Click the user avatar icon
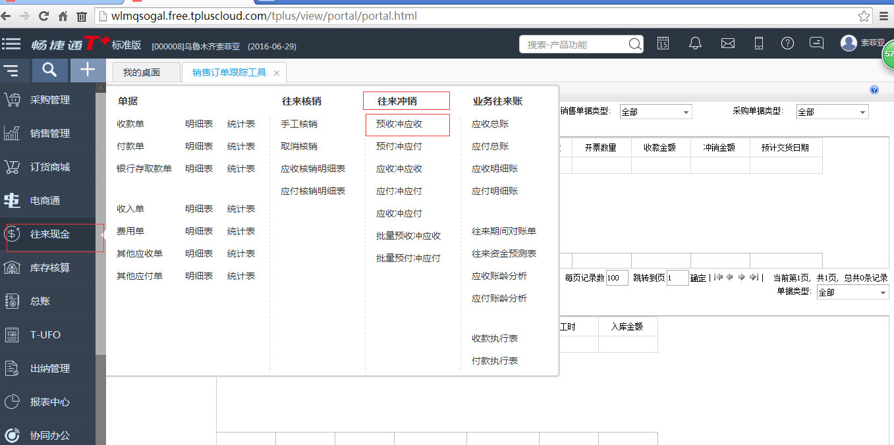The height and width of the screenshot is (445, 894). coord(849,43)
